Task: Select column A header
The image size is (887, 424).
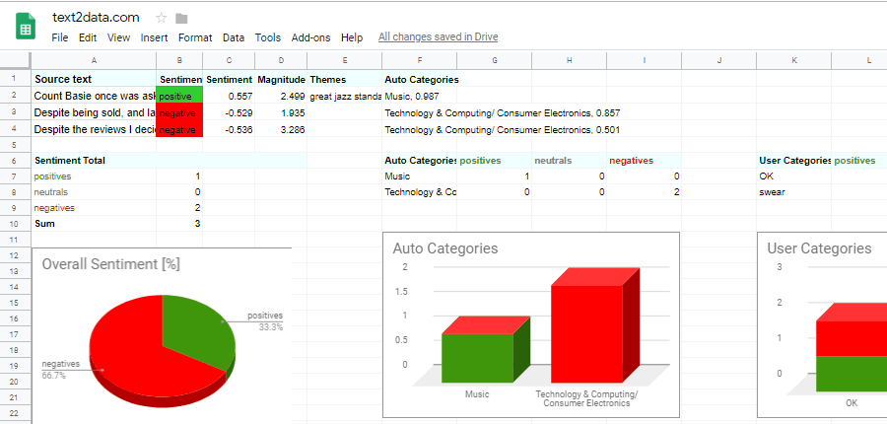Action: [94, 60]
